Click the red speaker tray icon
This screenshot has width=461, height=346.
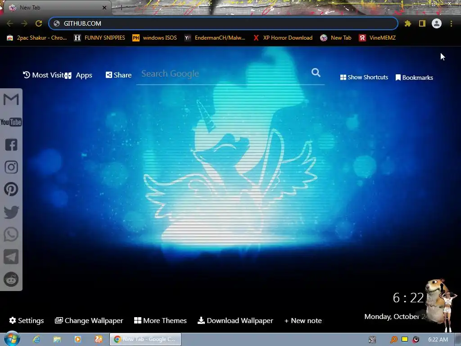(416, 340)
